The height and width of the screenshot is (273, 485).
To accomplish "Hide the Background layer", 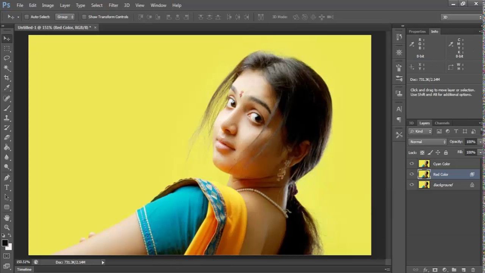I will pyautogui.click(x=412, y=185).
